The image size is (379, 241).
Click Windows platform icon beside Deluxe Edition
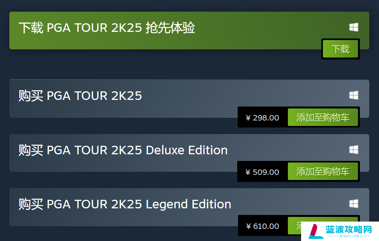coord(354,150)
